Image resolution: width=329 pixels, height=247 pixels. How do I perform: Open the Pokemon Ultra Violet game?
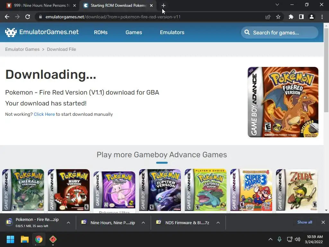114,190
